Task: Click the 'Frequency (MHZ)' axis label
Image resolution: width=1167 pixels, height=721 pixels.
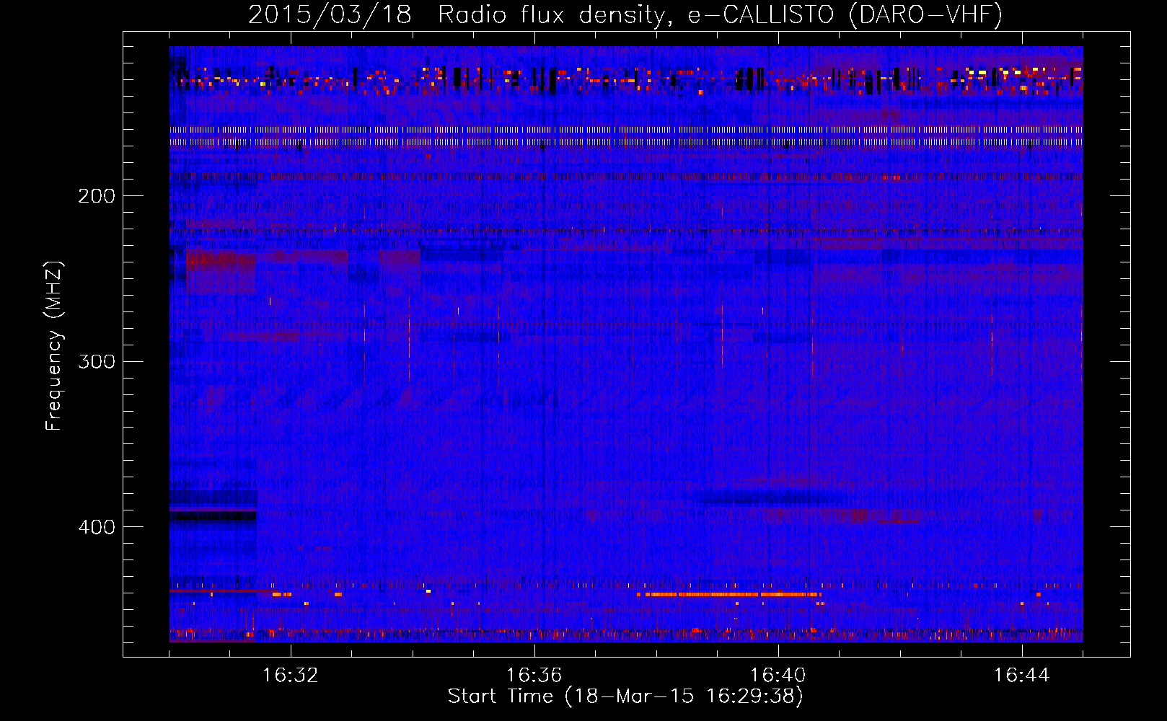Action: coord(54,346)
